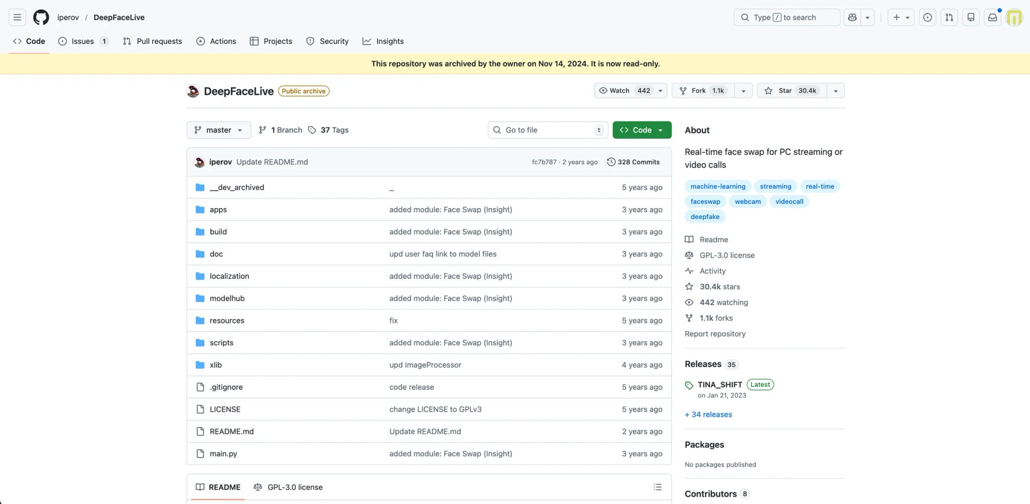The image size is (1030, 504).
Task: Open the notifications inbox icon
Action: tap(992, 17)
